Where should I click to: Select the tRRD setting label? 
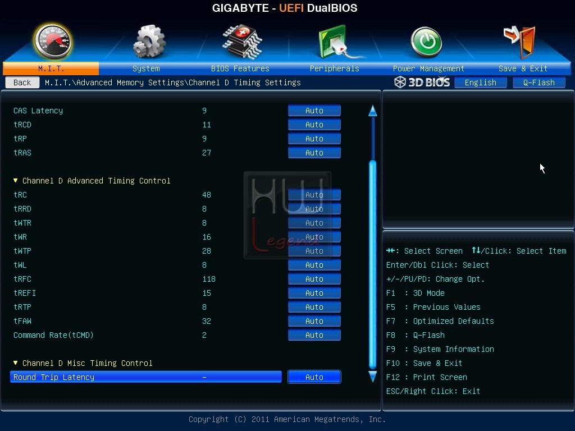click(x=22, y=209)
